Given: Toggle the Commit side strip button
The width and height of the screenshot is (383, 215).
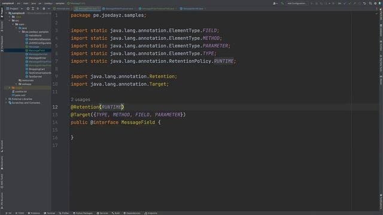Looking at the screenshot, I should (x=2, y=26).
